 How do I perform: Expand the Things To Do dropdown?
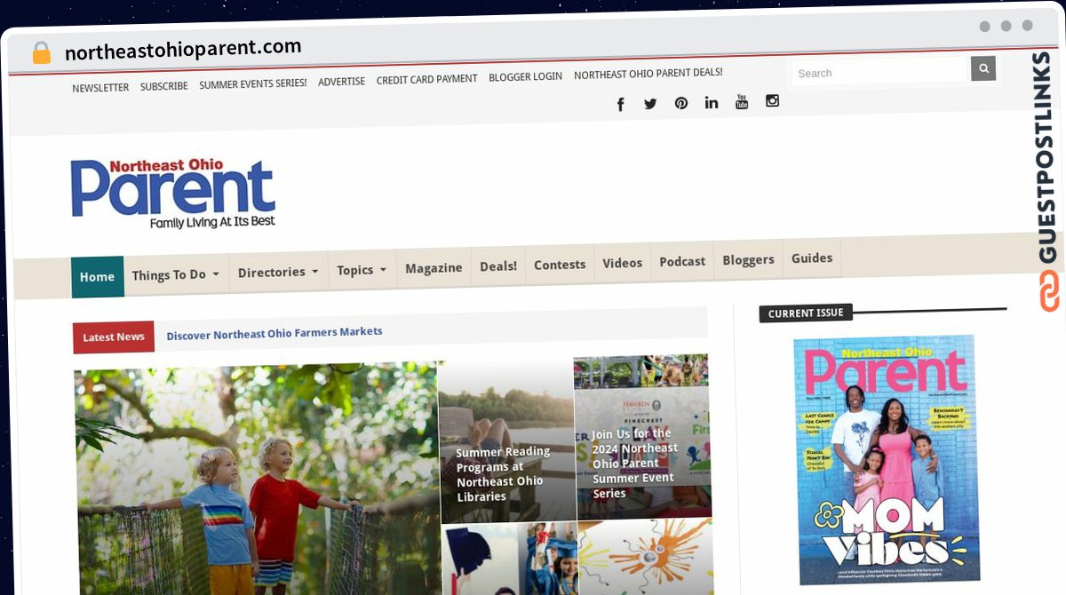pos(176,274)
